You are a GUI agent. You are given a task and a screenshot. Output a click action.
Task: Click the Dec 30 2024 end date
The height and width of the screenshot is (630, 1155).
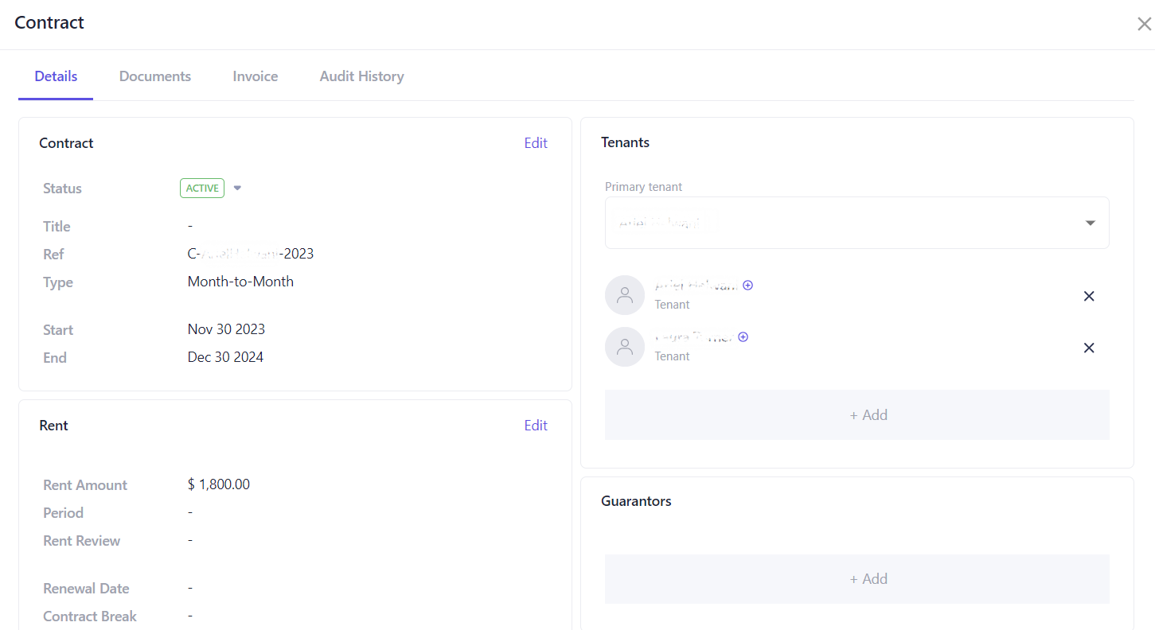pyautogui.click(x=225, y=357)
